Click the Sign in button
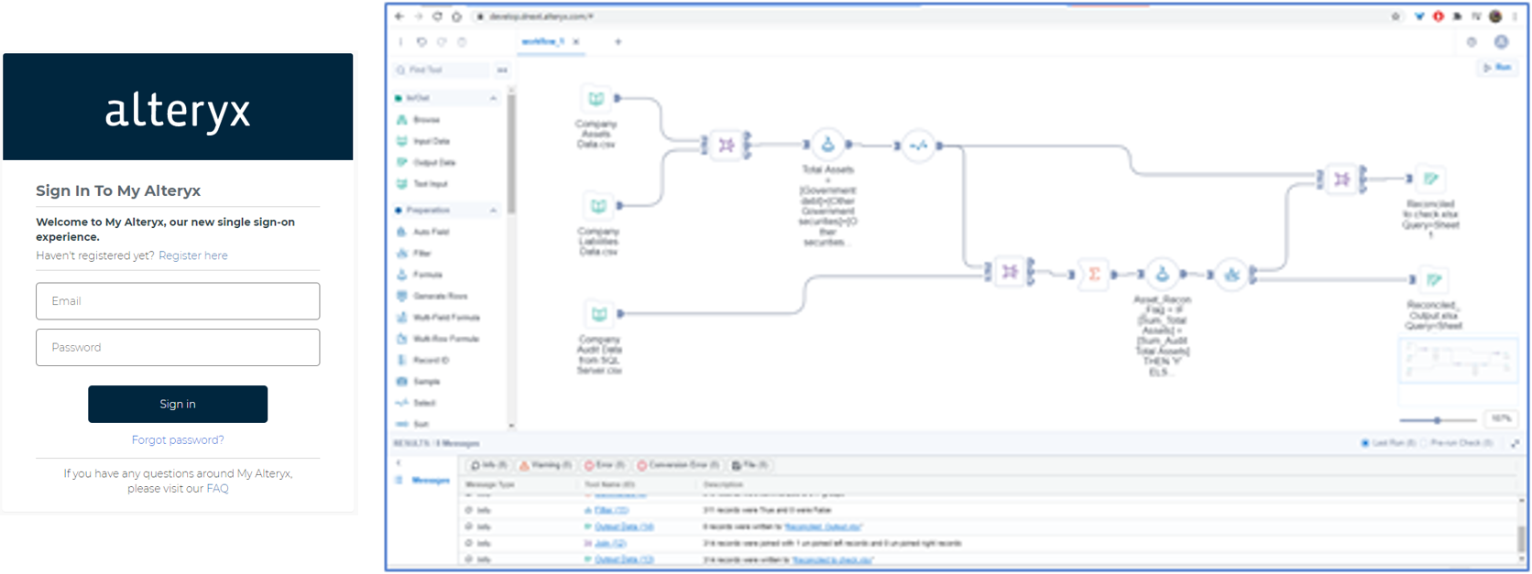The width and height of the screenshot is (1532, 574). click(x=178, y=404)
